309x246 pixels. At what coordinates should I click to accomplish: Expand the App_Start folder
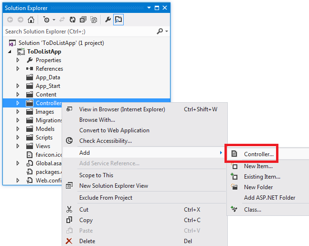(18, 86)
